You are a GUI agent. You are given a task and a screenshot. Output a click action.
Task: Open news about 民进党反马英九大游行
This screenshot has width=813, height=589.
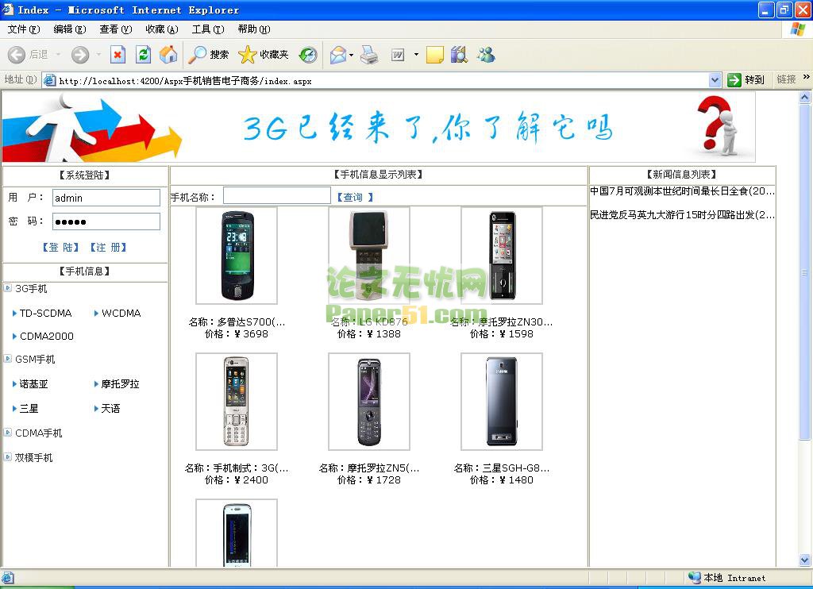pyautogui.click(x=682, y=214)
